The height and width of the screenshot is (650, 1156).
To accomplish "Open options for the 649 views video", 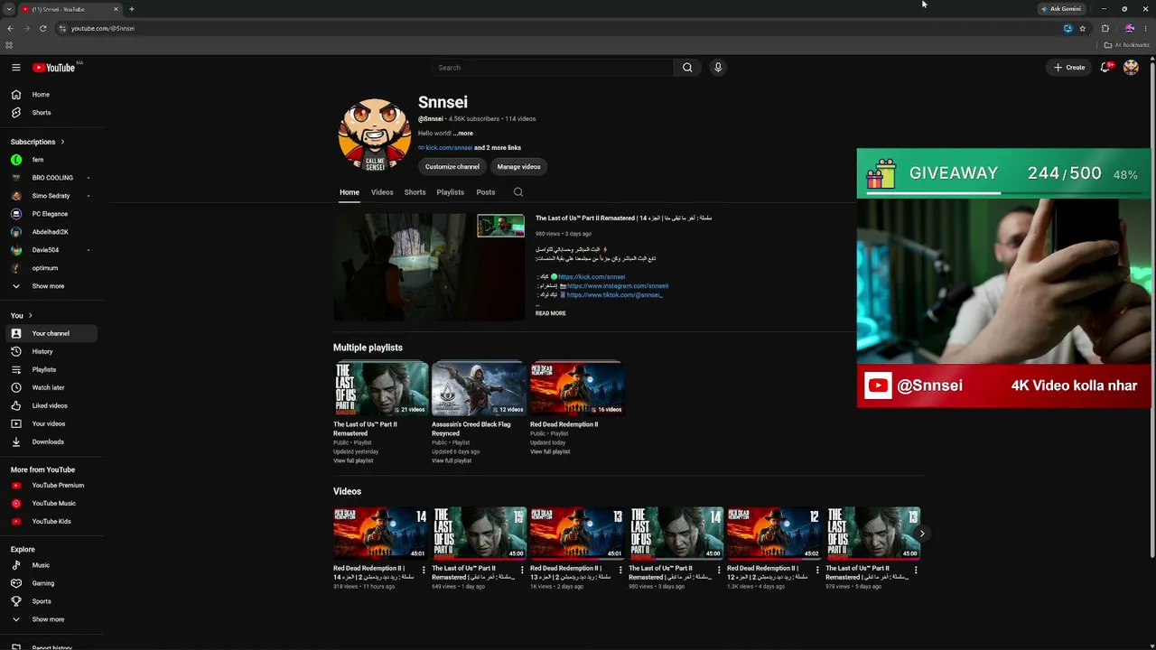I will (522, 570).
